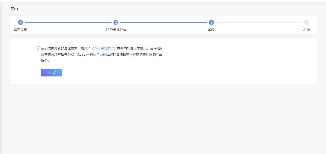Click the 签约 page heading

point(14,9)
